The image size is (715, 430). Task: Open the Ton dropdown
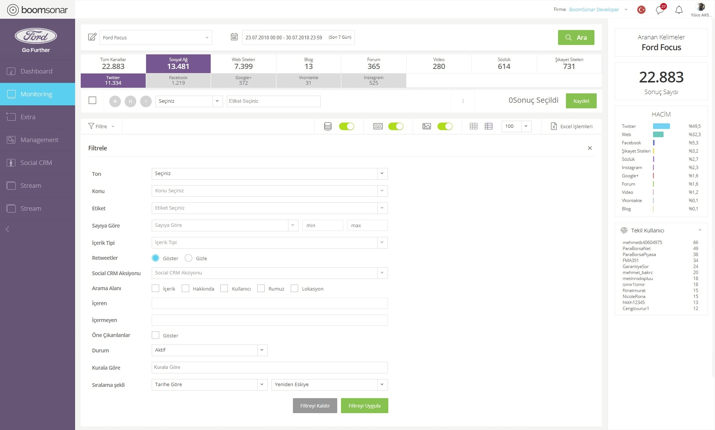click(x=270, y=174)
